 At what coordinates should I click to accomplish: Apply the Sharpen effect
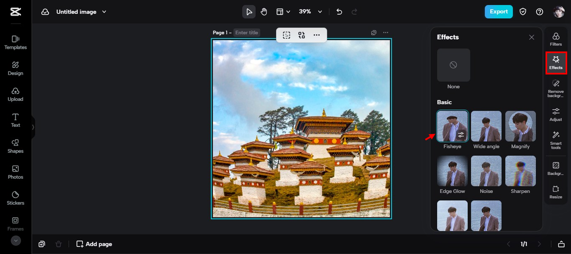[x=521, y=171]
